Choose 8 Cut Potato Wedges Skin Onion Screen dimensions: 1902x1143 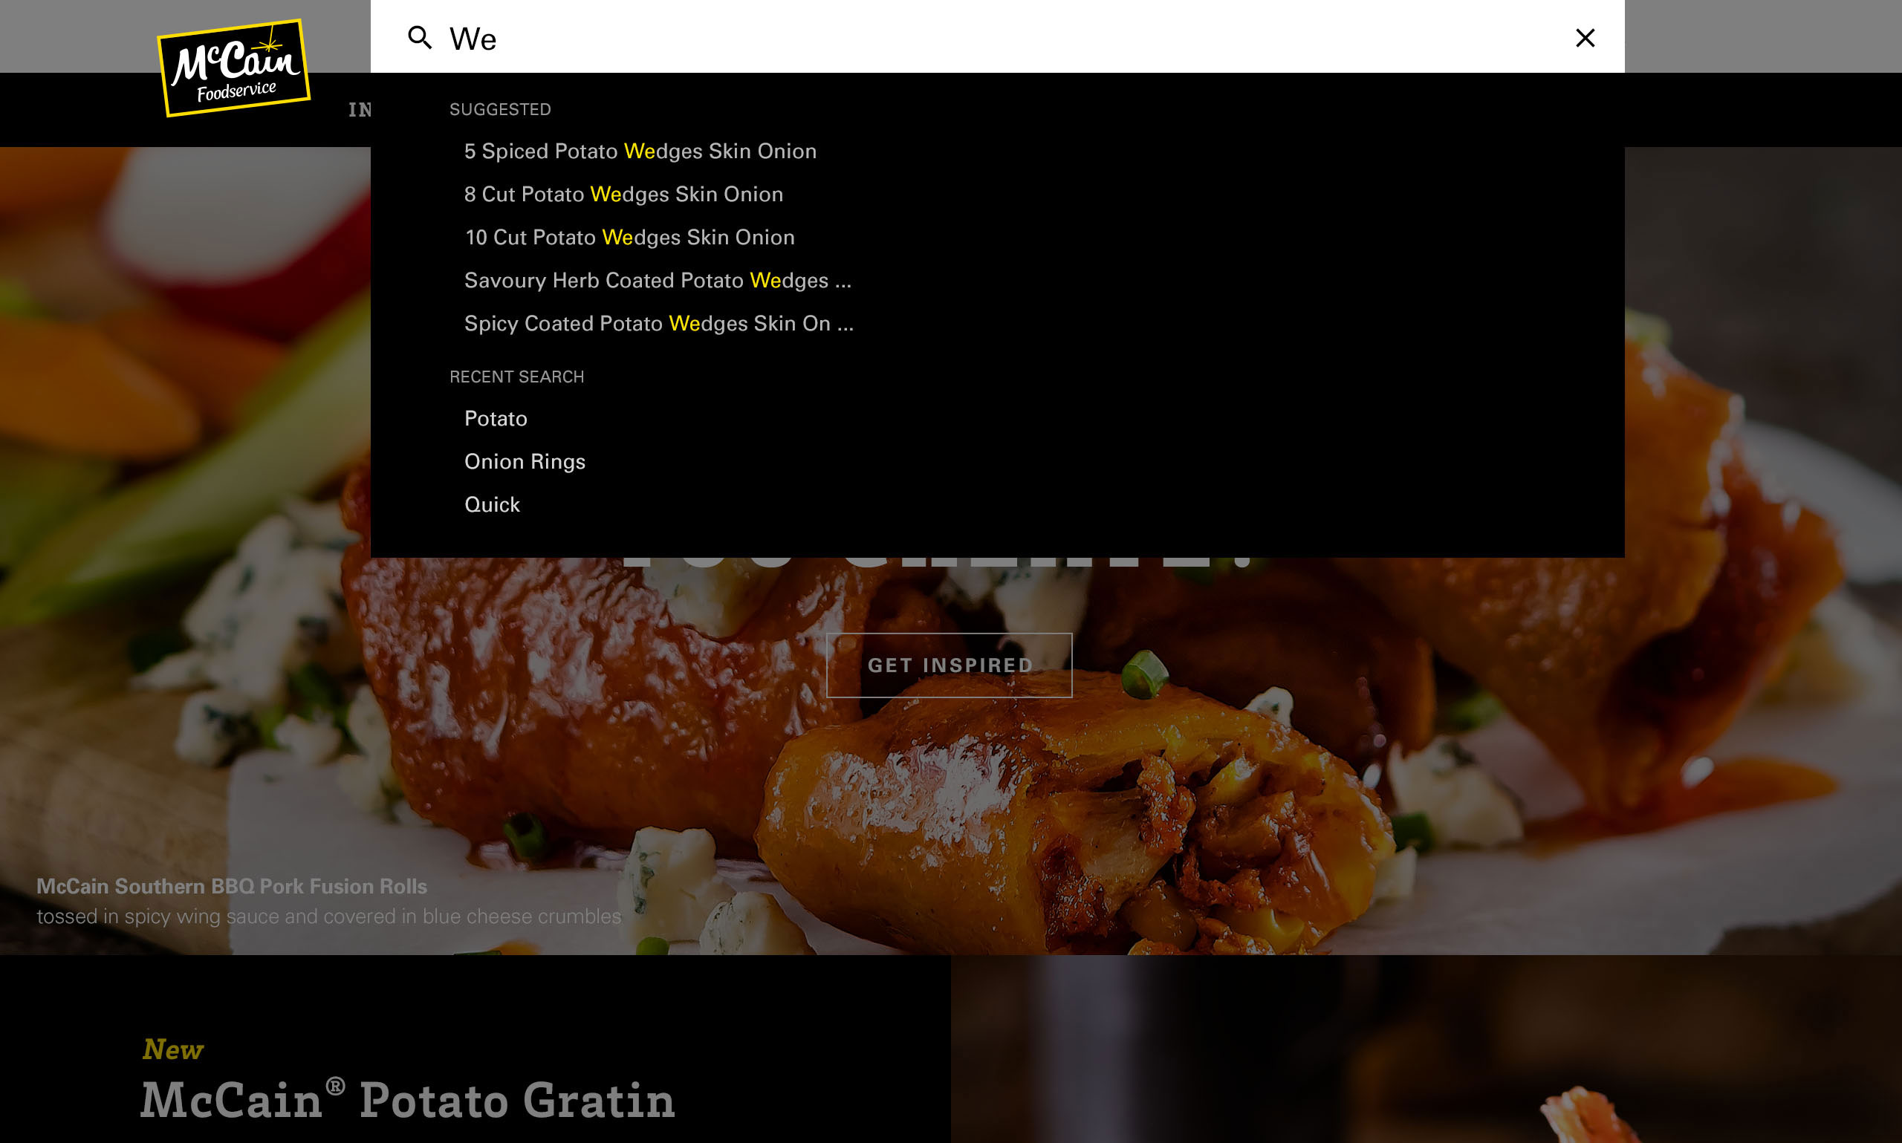coord(623,194)
